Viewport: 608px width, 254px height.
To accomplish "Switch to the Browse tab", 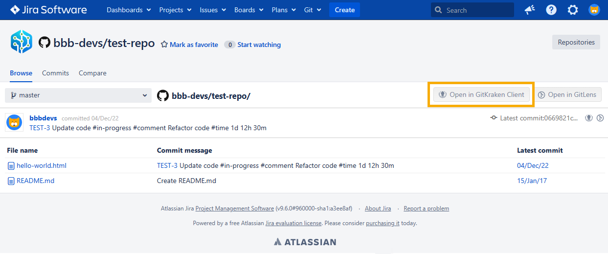I will pos(21,73).
